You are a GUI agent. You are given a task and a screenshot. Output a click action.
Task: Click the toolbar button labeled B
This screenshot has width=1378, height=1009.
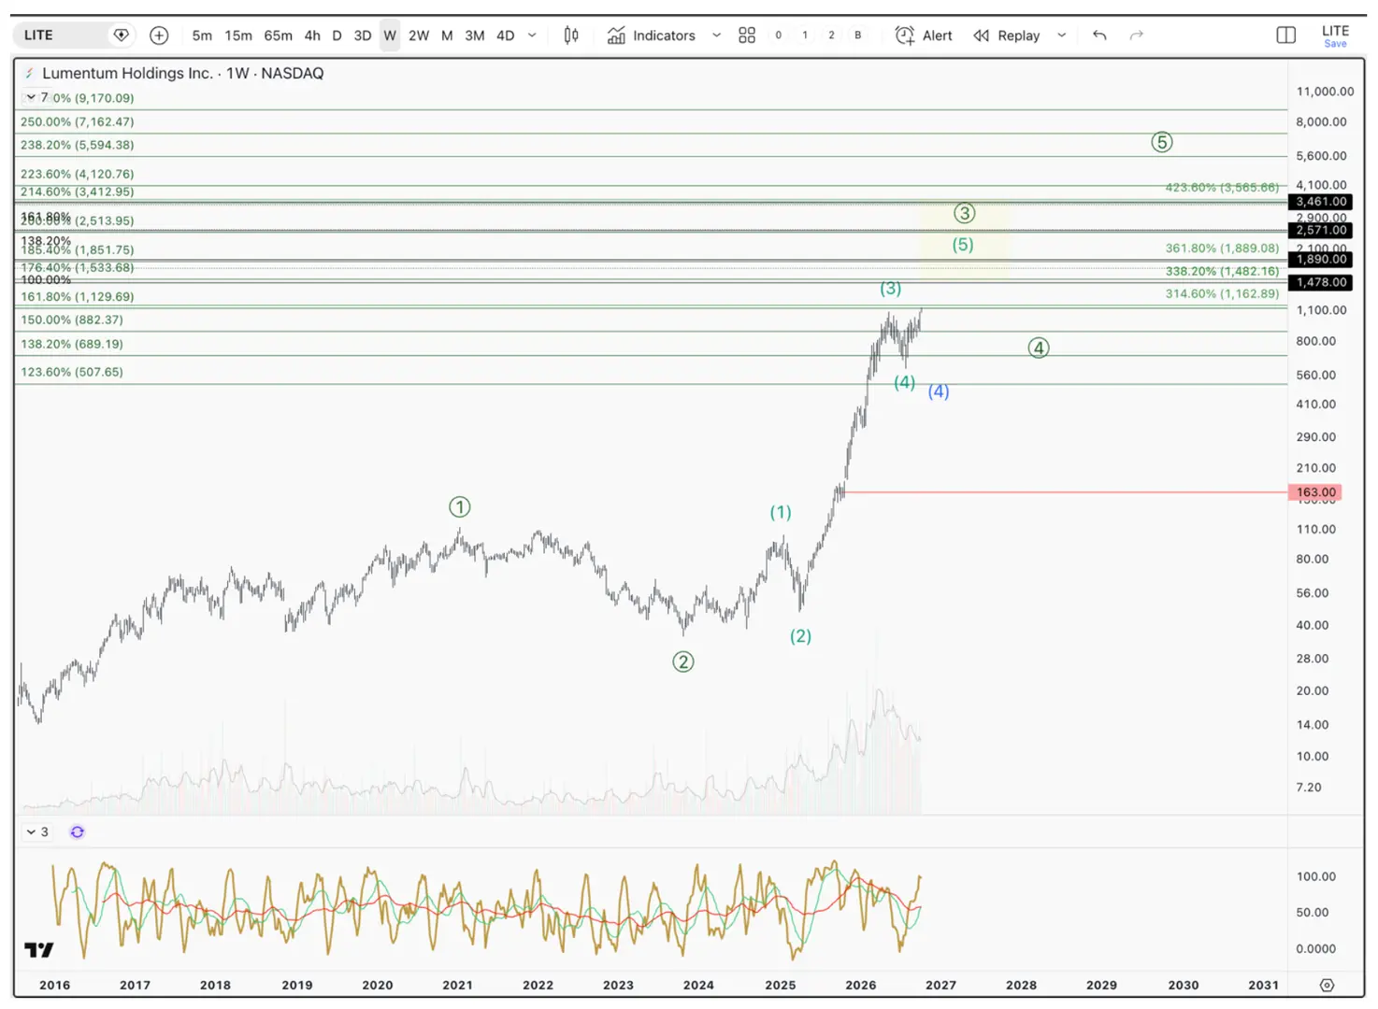click(x=858, y=36)
